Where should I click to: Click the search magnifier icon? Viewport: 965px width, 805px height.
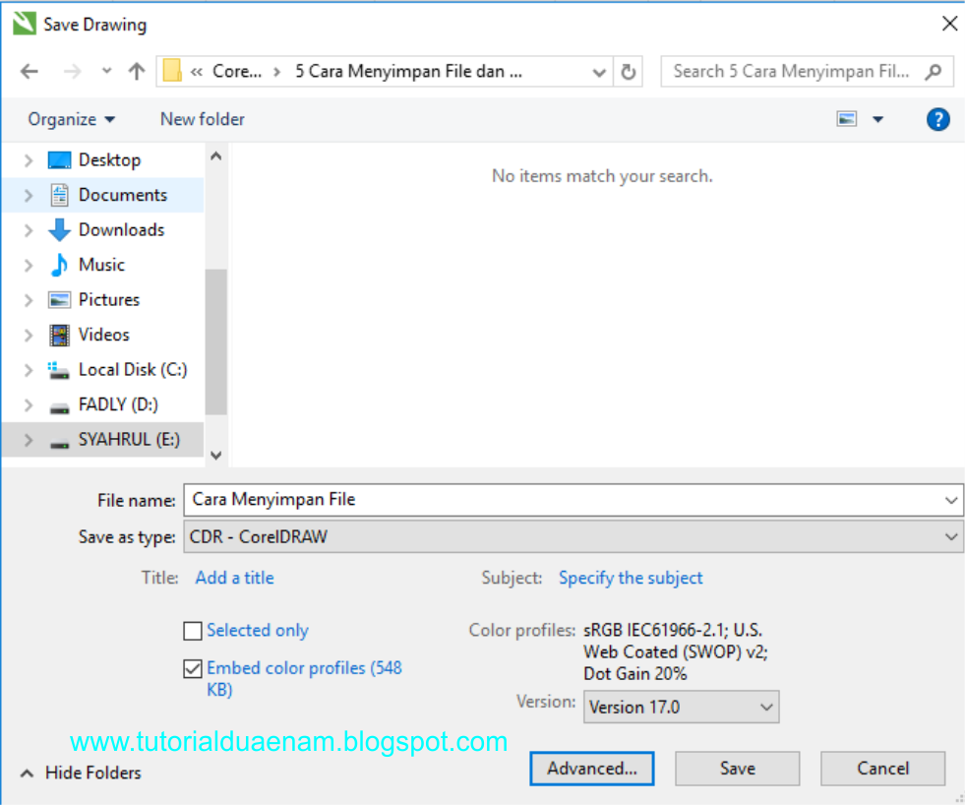pos(933,72)
